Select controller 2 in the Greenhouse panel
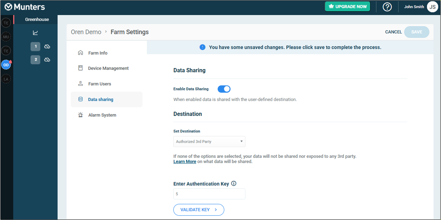 pos(35,59)
